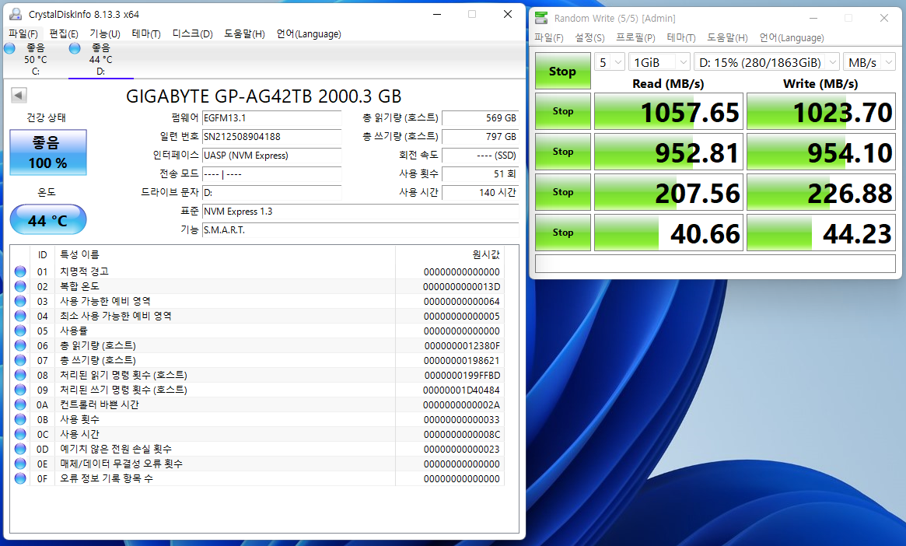
Task: Open 언어(Language) menu in CrystalDiskMark
Action: (x=792, y=37)
